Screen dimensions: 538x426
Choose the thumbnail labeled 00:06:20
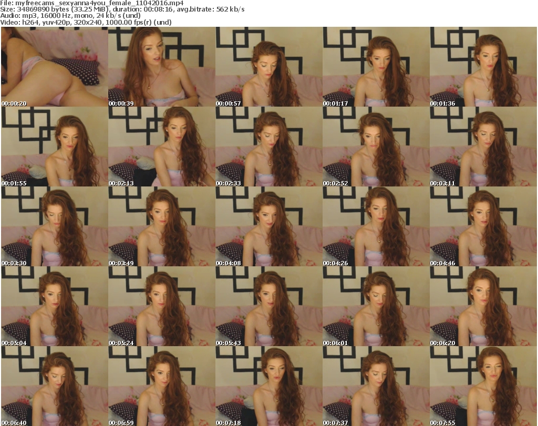coord(483,306)
